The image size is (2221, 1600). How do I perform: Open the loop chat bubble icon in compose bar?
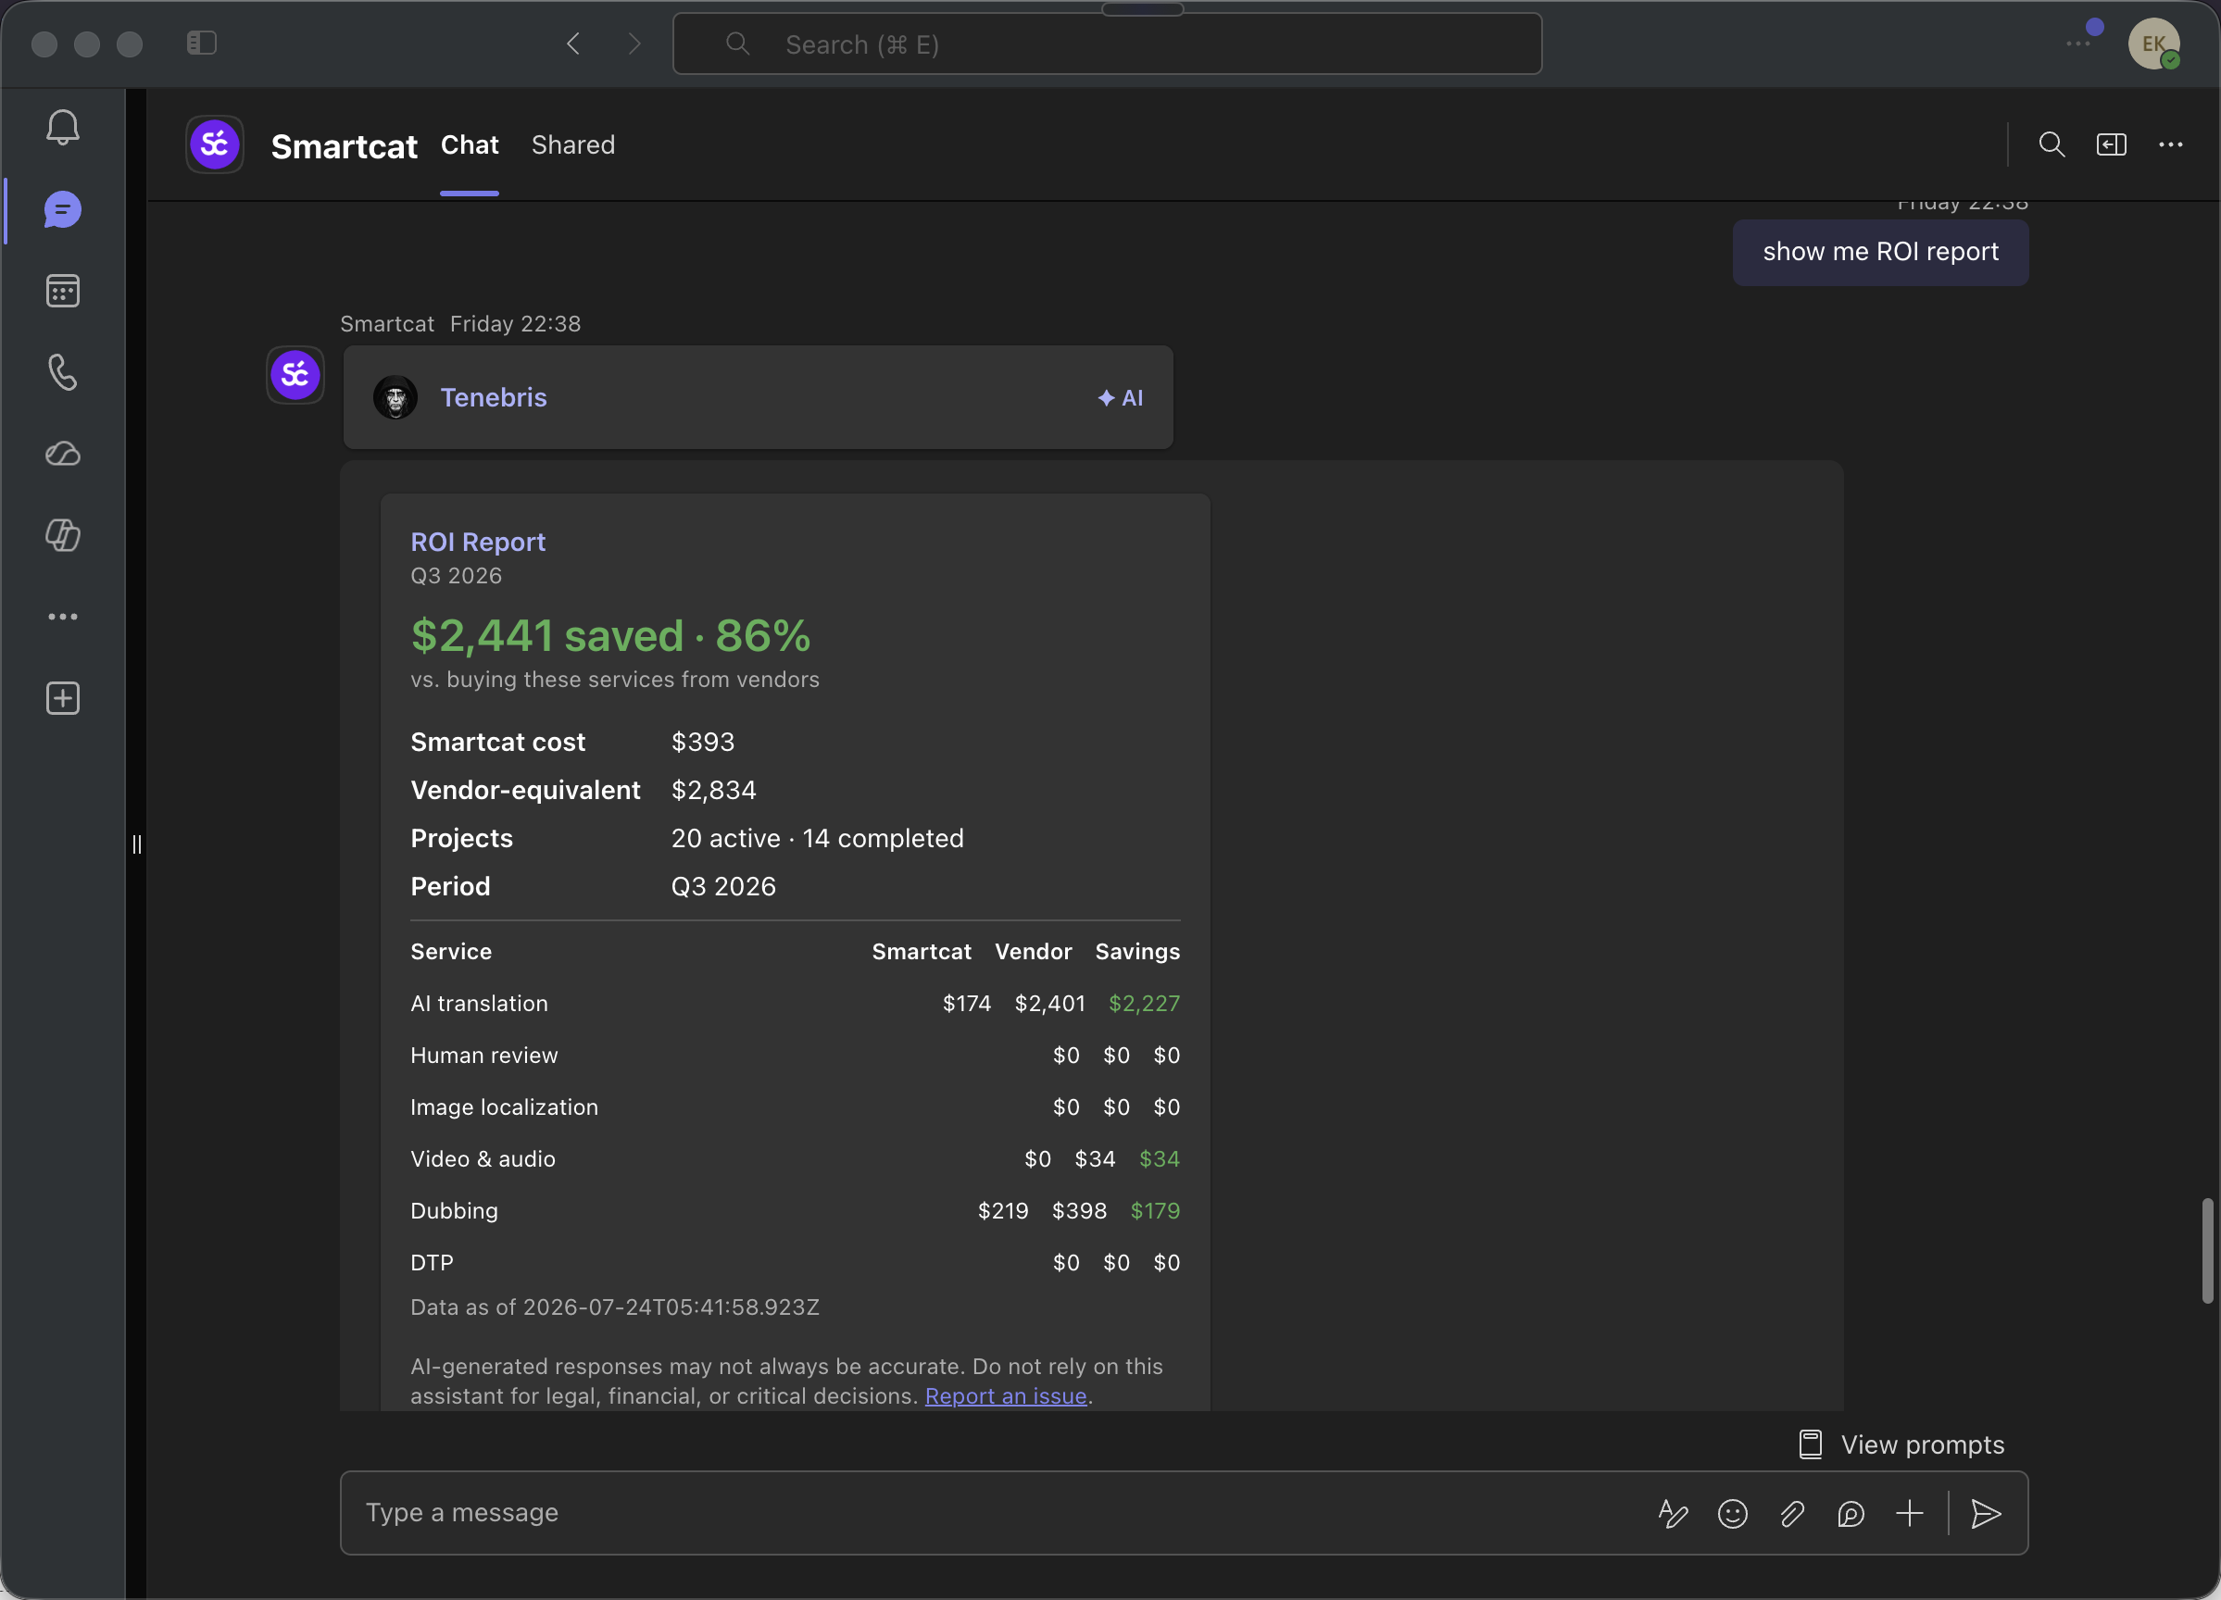1850,1514
